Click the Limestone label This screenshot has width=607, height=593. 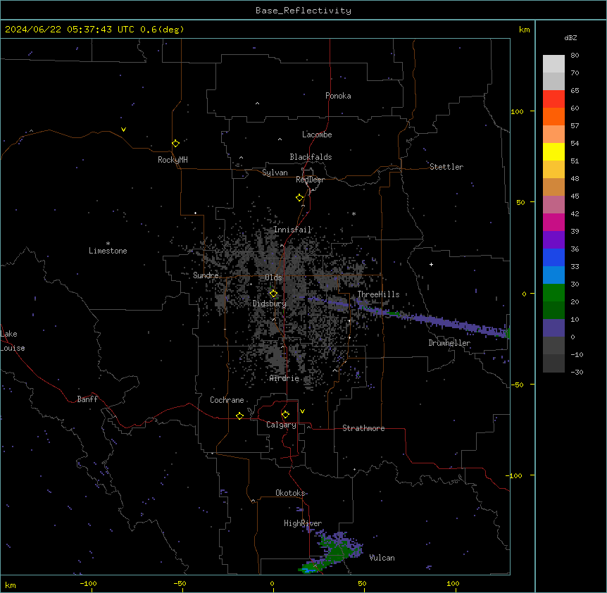coord(108,251)
